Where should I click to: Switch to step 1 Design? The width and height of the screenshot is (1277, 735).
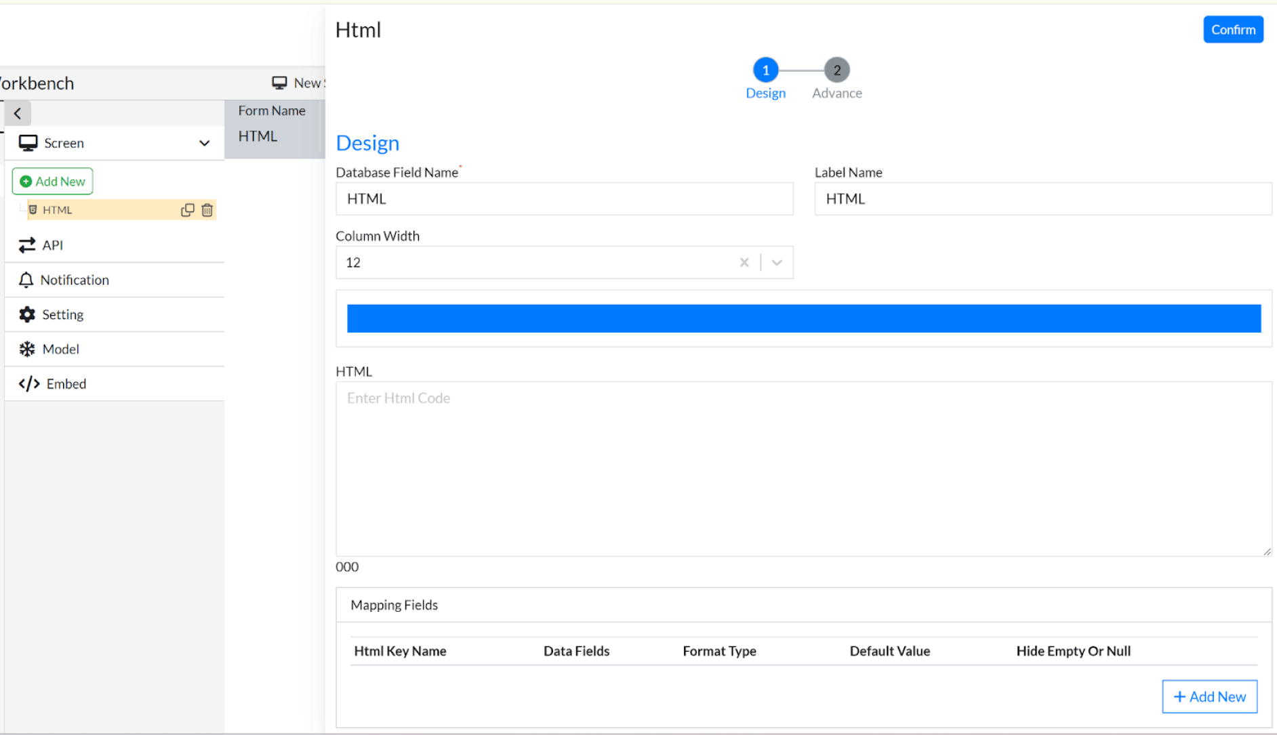765,70
